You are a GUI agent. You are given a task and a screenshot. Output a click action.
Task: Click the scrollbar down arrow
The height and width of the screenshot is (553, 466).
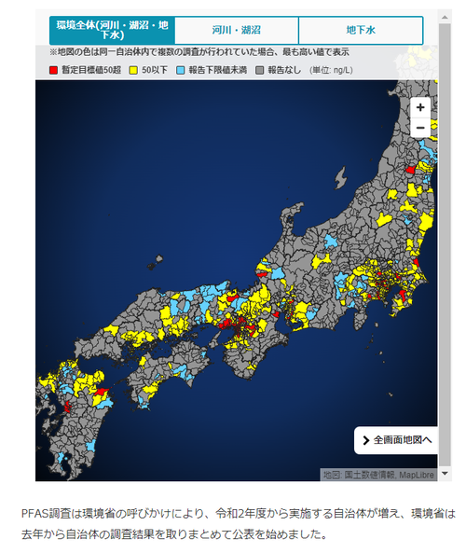(x=445, y=474)
